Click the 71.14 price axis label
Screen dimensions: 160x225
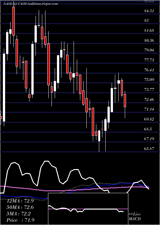click(149, 110)
